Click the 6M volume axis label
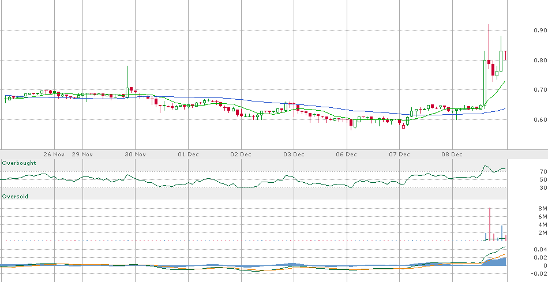 pyautogui.click(x=543, y=217)
